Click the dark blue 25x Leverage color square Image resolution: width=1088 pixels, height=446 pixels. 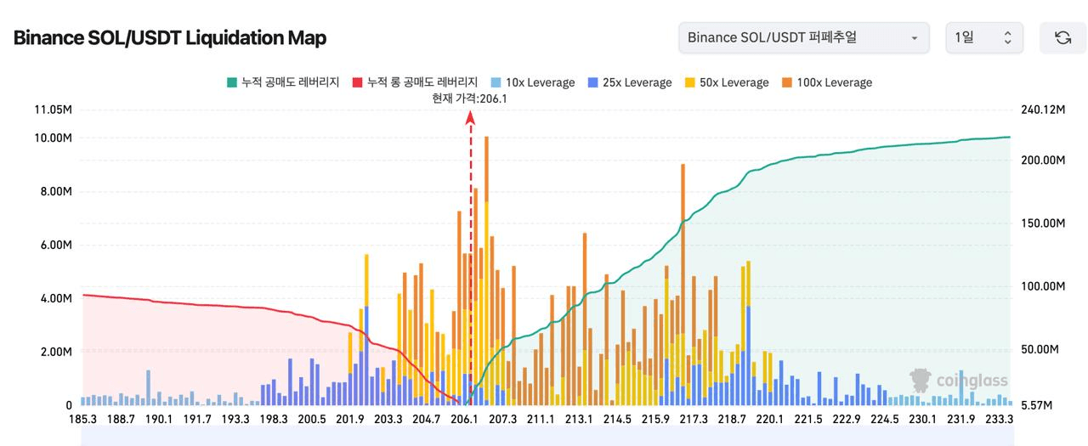(592, 82)
